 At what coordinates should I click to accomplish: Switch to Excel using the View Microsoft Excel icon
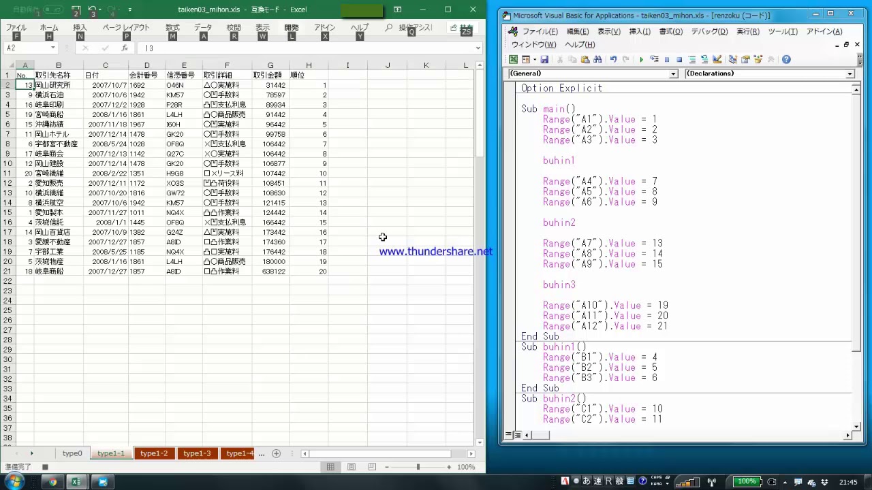[514, 60]
